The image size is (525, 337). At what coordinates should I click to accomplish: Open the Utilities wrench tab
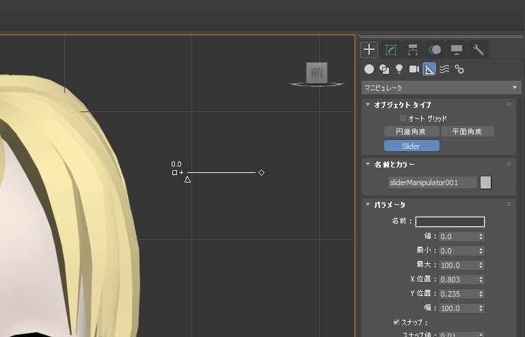478,50
